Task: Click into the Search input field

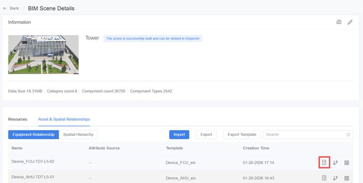Action: (x=304, y=135)
